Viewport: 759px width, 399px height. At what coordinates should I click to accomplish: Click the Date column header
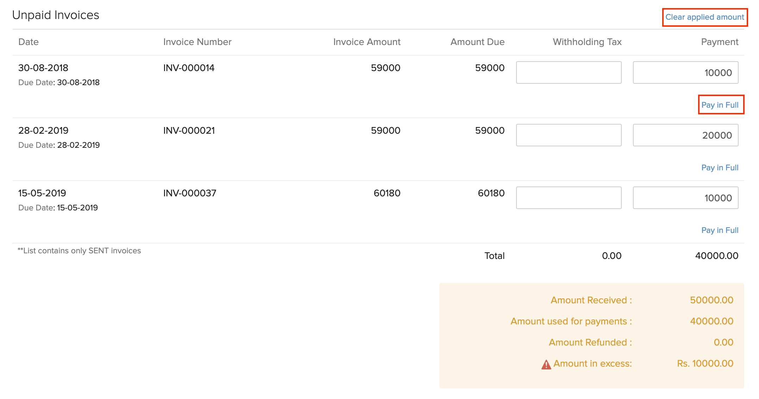coord(29,42)
